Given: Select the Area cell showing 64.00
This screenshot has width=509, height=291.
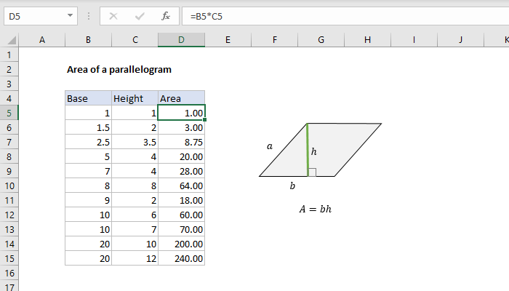Looking at the screenshot, I should pyautogui.click(x=182, y=186).
